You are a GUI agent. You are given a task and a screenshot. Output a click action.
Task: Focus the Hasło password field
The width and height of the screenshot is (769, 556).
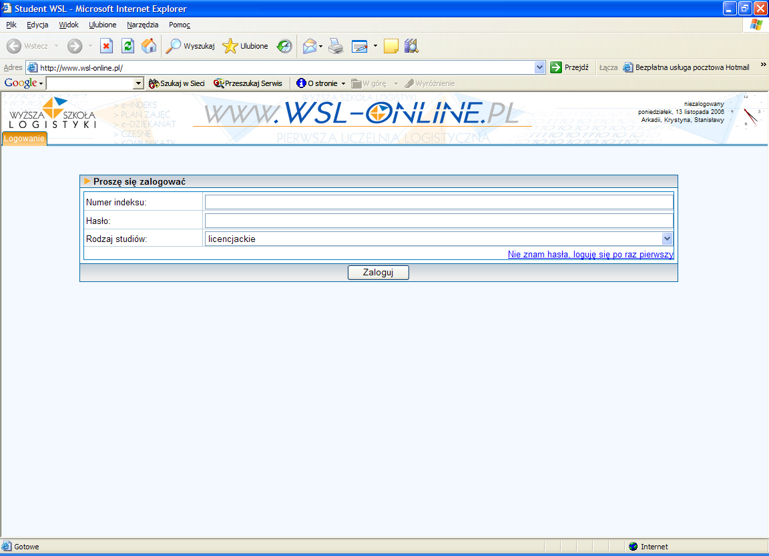pyautogui.click(x=439, y=221)
